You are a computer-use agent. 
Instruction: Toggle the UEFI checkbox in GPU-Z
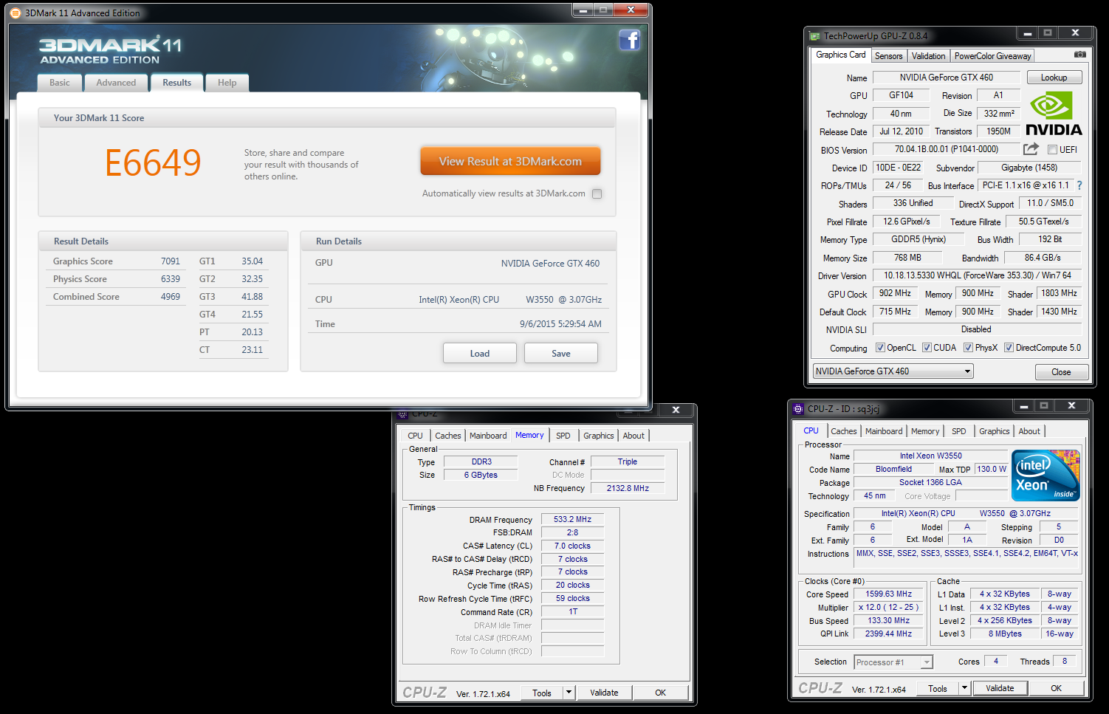(1052, 150)
